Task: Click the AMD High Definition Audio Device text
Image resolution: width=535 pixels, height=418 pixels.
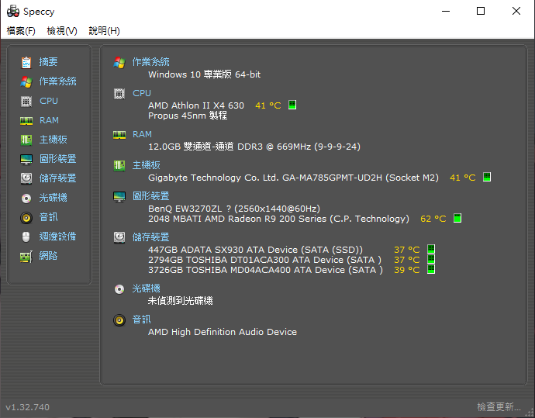Action: [x=223, y=332]
